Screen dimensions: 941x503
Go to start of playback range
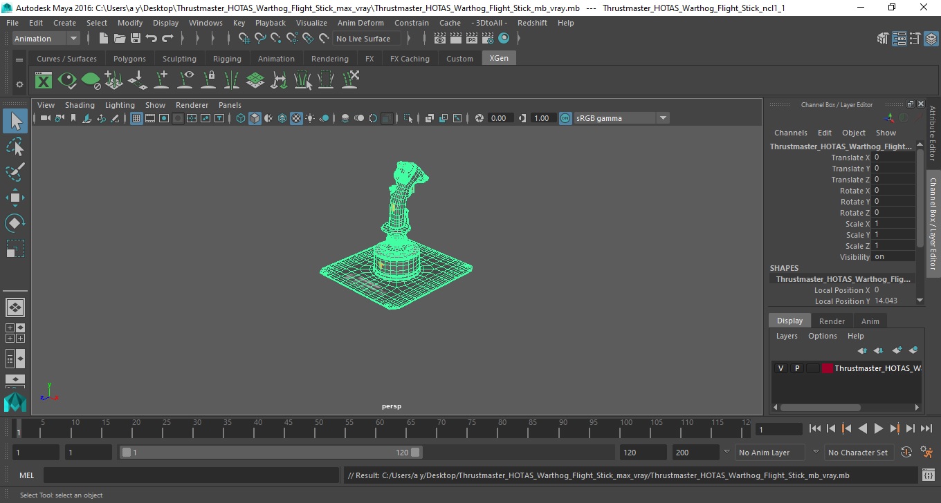815,428
